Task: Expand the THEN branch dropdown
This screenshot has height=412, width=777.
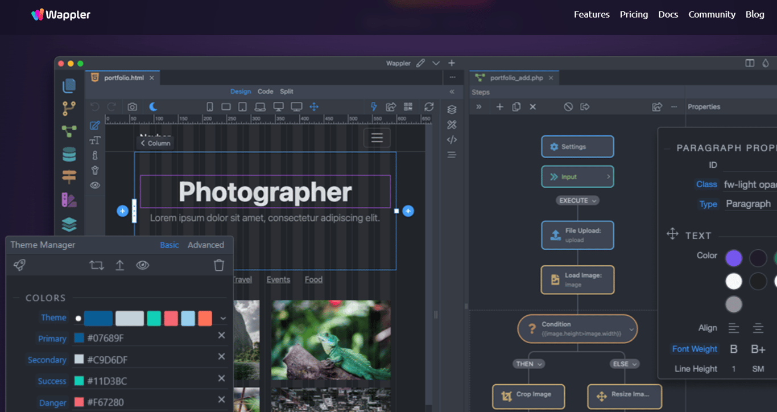Action: pos(529,364)
